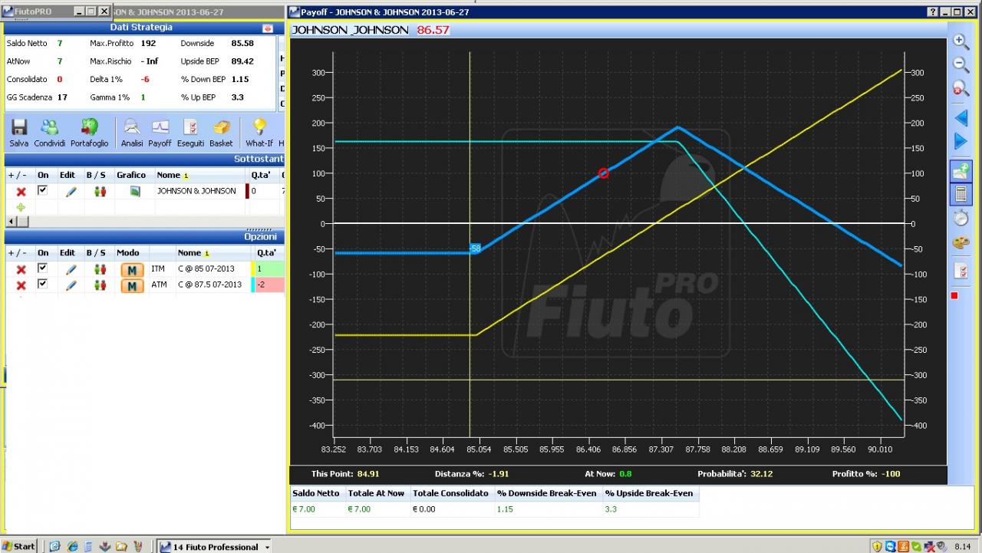The height and width of the screenshot is (553, 982).
Task: Click the calculator icon in chart sidebar
Action: tap(961, 194)
